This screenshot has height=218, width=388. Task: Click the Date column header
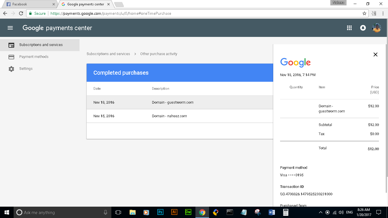[97, 89]
